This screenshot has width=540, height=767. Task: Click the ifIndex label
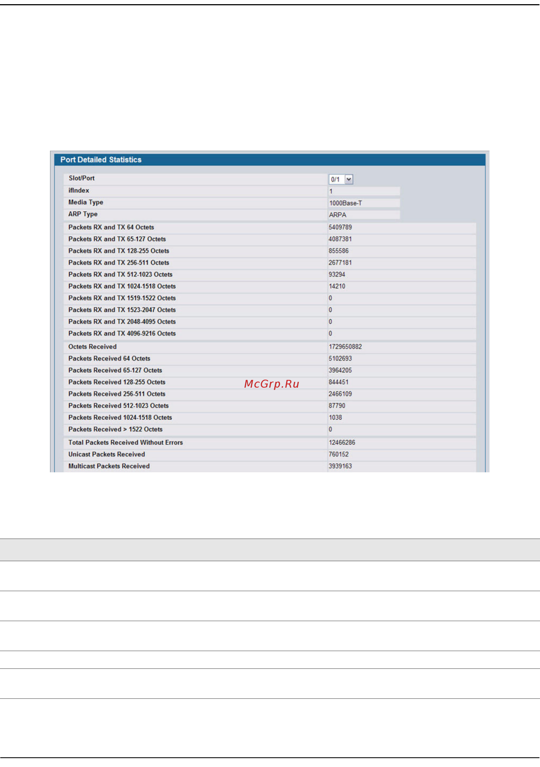click(79, 190)
